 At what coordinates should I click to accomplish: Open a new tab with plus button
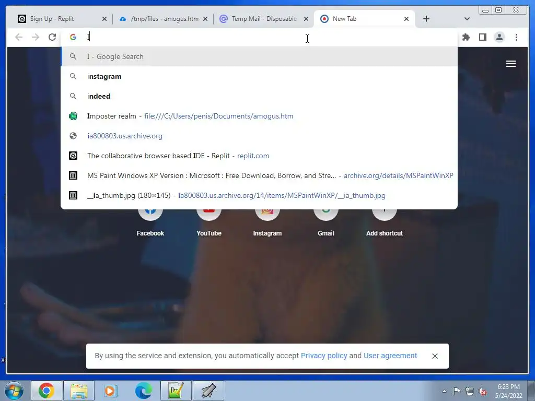tap(426, 19)
